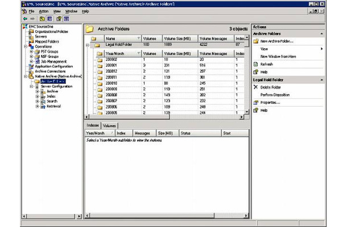
Task: Open the Window menu
Action: (71, 11)
